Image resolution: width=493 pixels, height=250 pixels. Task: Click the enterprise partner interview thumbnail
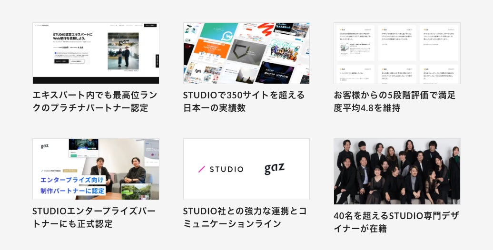(x=96, y=169)
